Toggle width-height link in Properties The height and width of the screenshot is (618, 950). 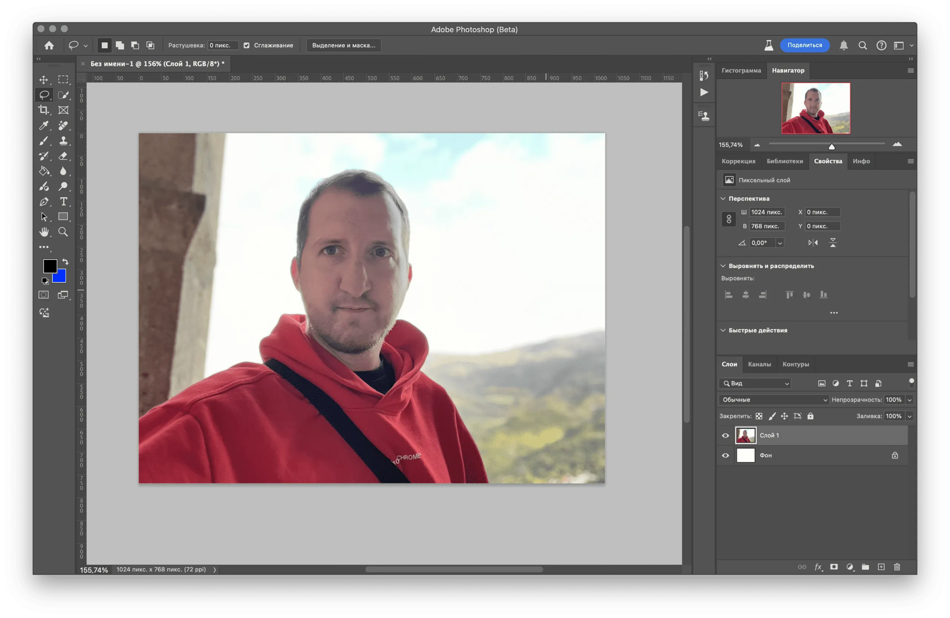pos(728,219)
